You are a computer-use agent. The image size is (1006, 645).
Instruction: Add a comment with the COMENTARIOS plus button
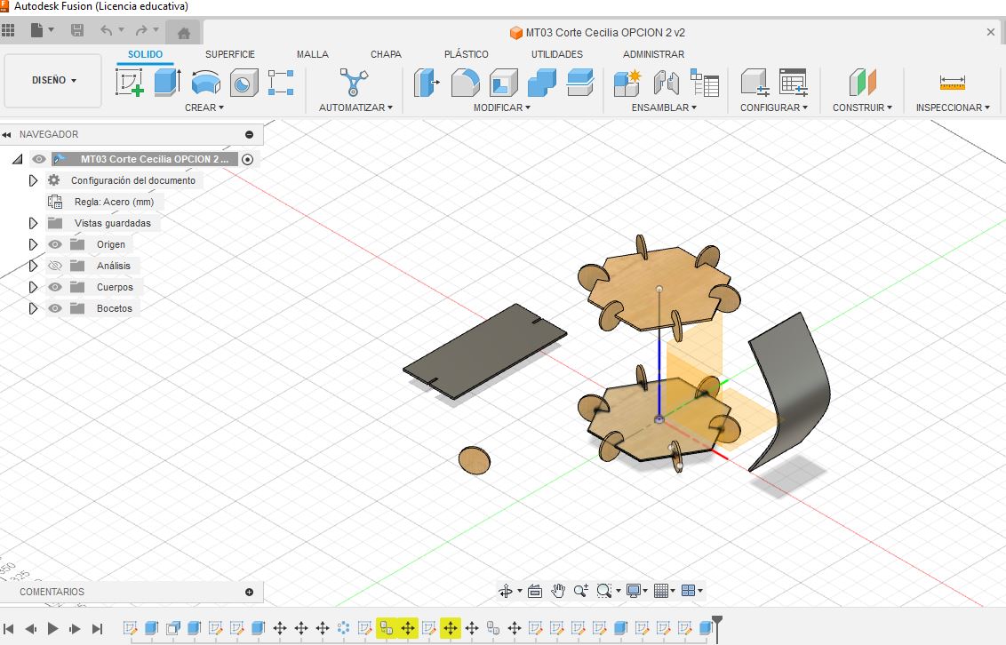pos(249,592)
